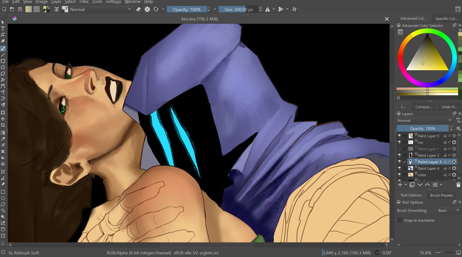Image resolution: width=462 pixels, height=257 pixels.
Task: Hide the Paint Layer 5 layer
Action: (x=400, y=136)
